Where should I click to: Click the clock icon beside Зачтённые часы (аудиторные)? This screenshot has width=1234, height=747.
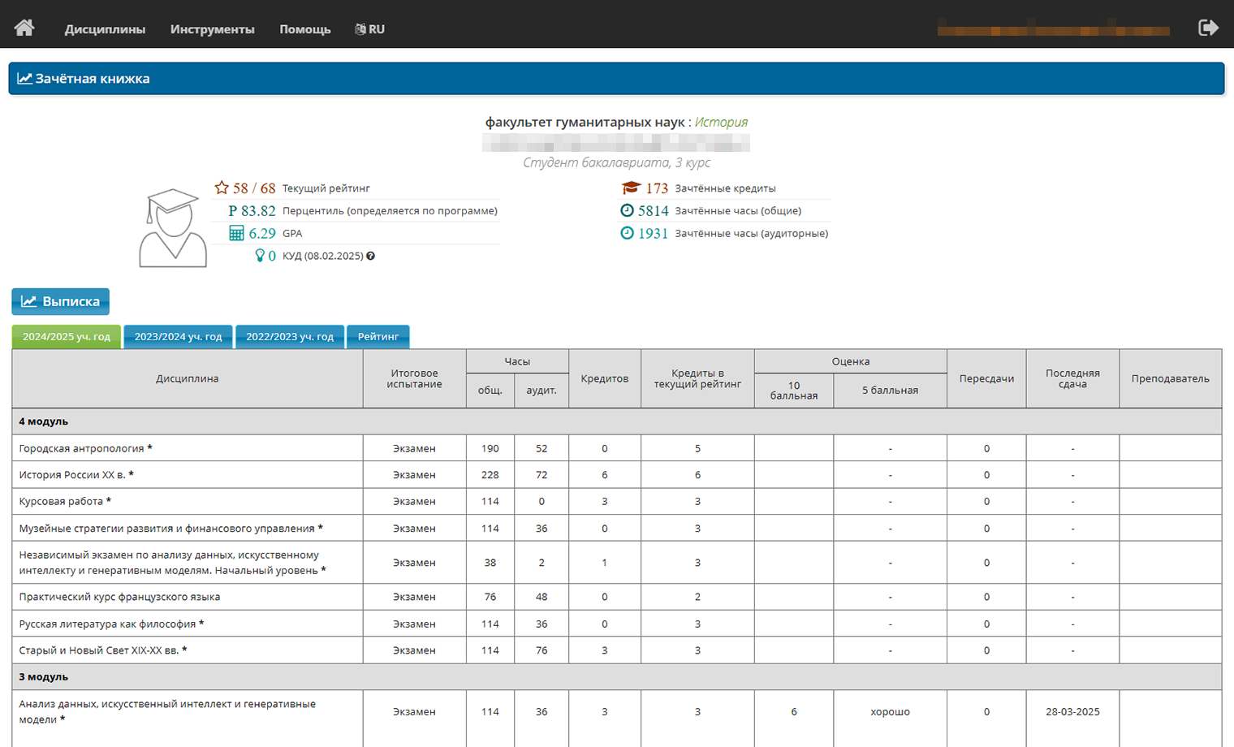tap(627, 234)
